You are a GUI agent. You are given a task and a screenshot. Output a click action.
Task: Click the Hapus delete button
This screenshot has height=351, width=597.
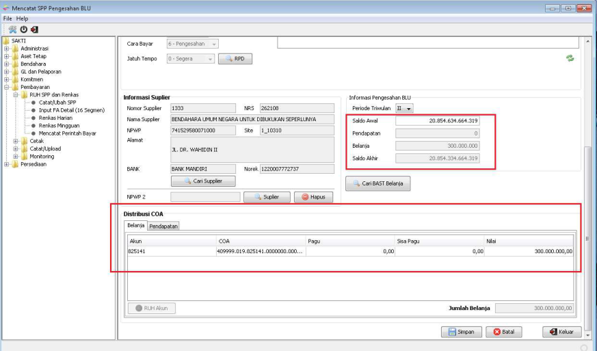click(x=313, y=197)
